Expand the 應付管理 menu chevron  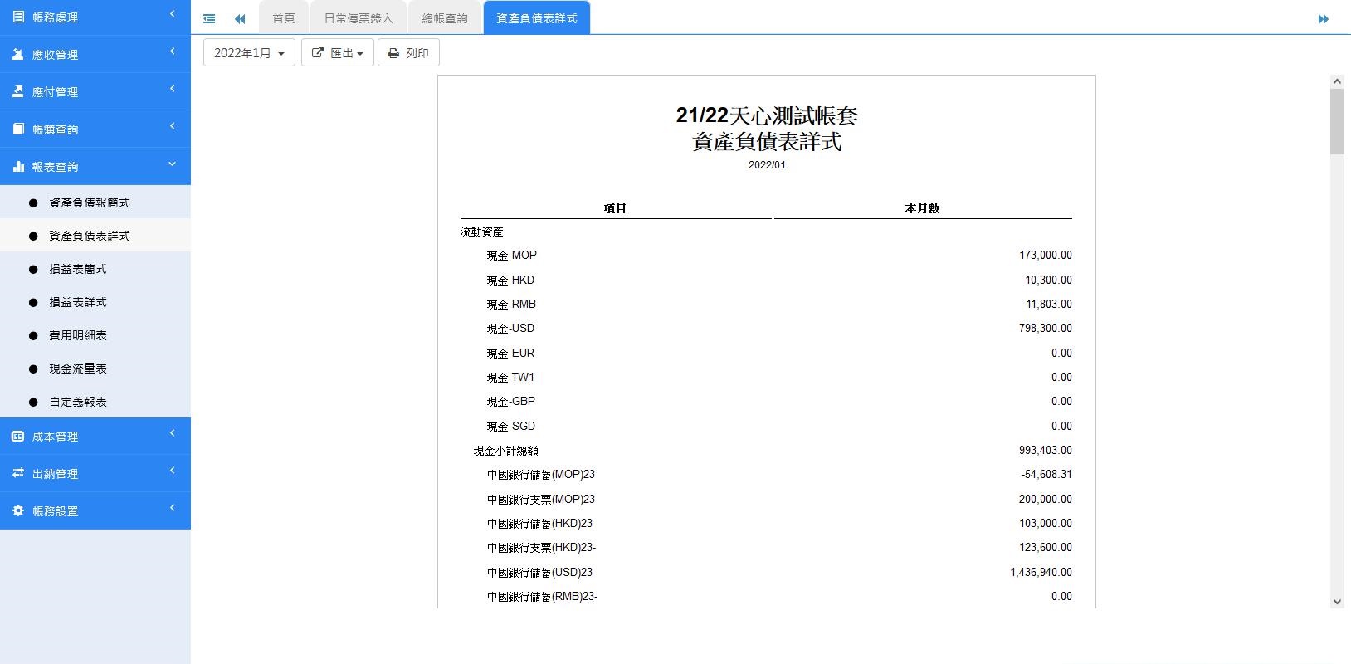(x=173, y=89)
